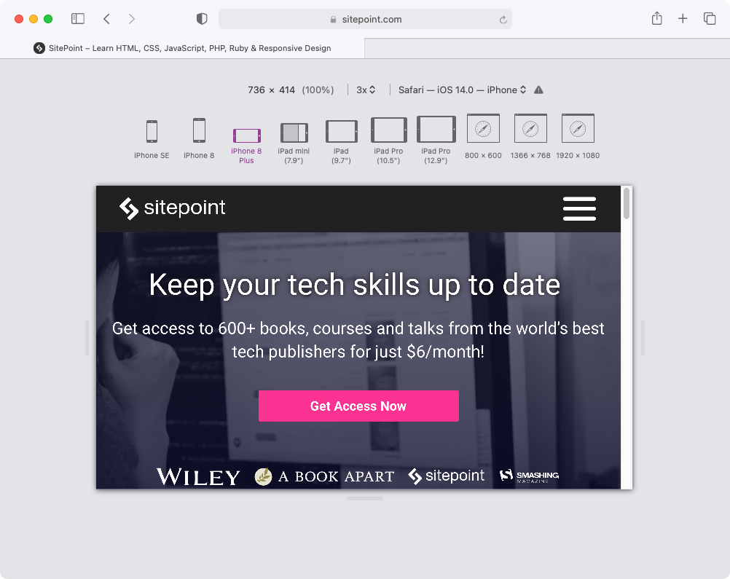Viewport: 730px width, 579px height.
Task: Click the sitepoint publisher logo in hero
Action: pos(447,476)
